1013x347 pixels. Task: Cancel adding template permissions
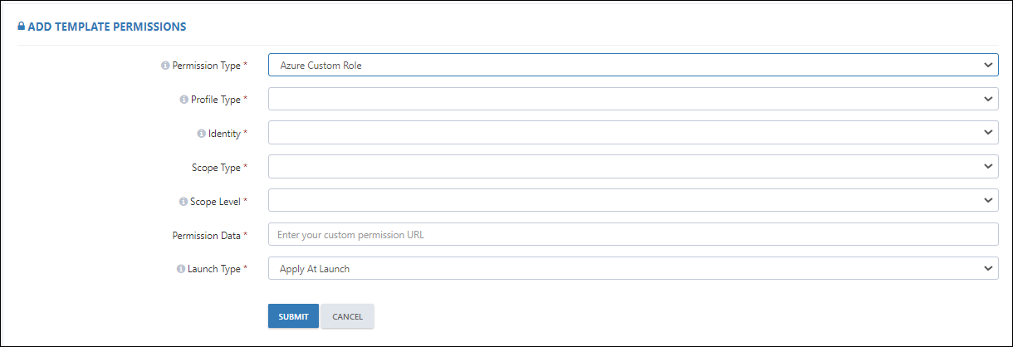pyautogui.click(x=347, y=316)
